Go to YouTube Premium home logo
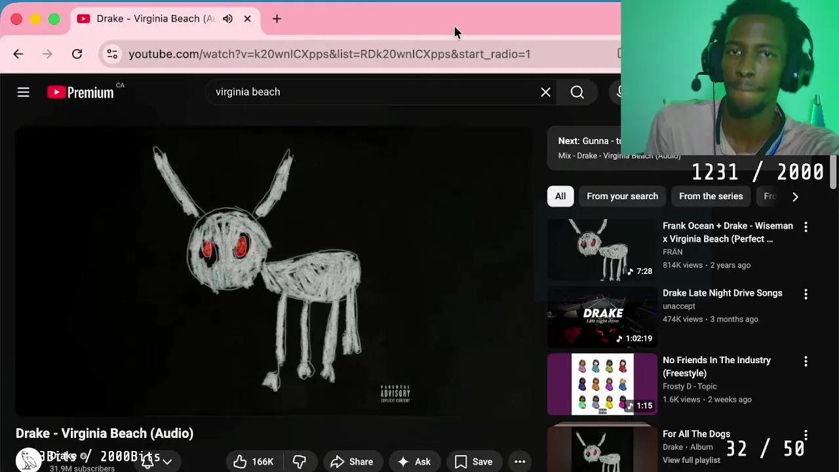Image resolution: width=839 pixels, height=472 pixels. click(x=81, y=92)
